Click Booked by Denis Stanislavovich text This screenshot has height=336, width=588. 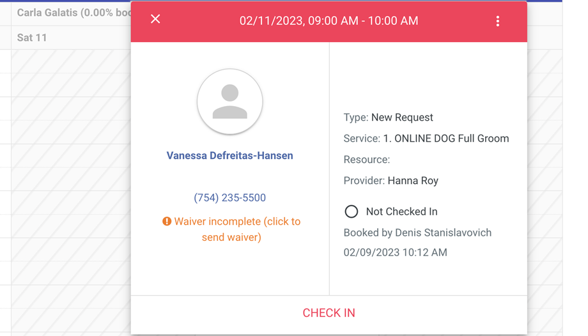[x=417, y=233]
